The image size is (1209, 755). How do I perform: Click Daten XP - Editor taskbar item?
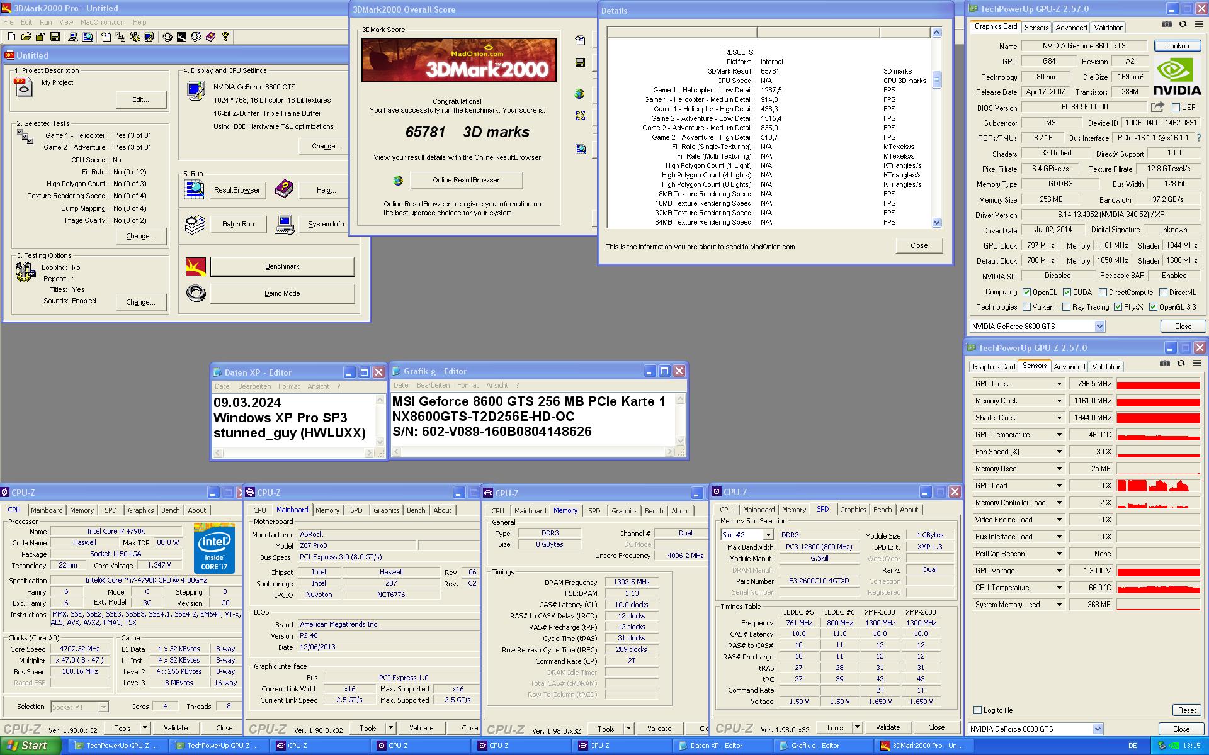[723, 746]
